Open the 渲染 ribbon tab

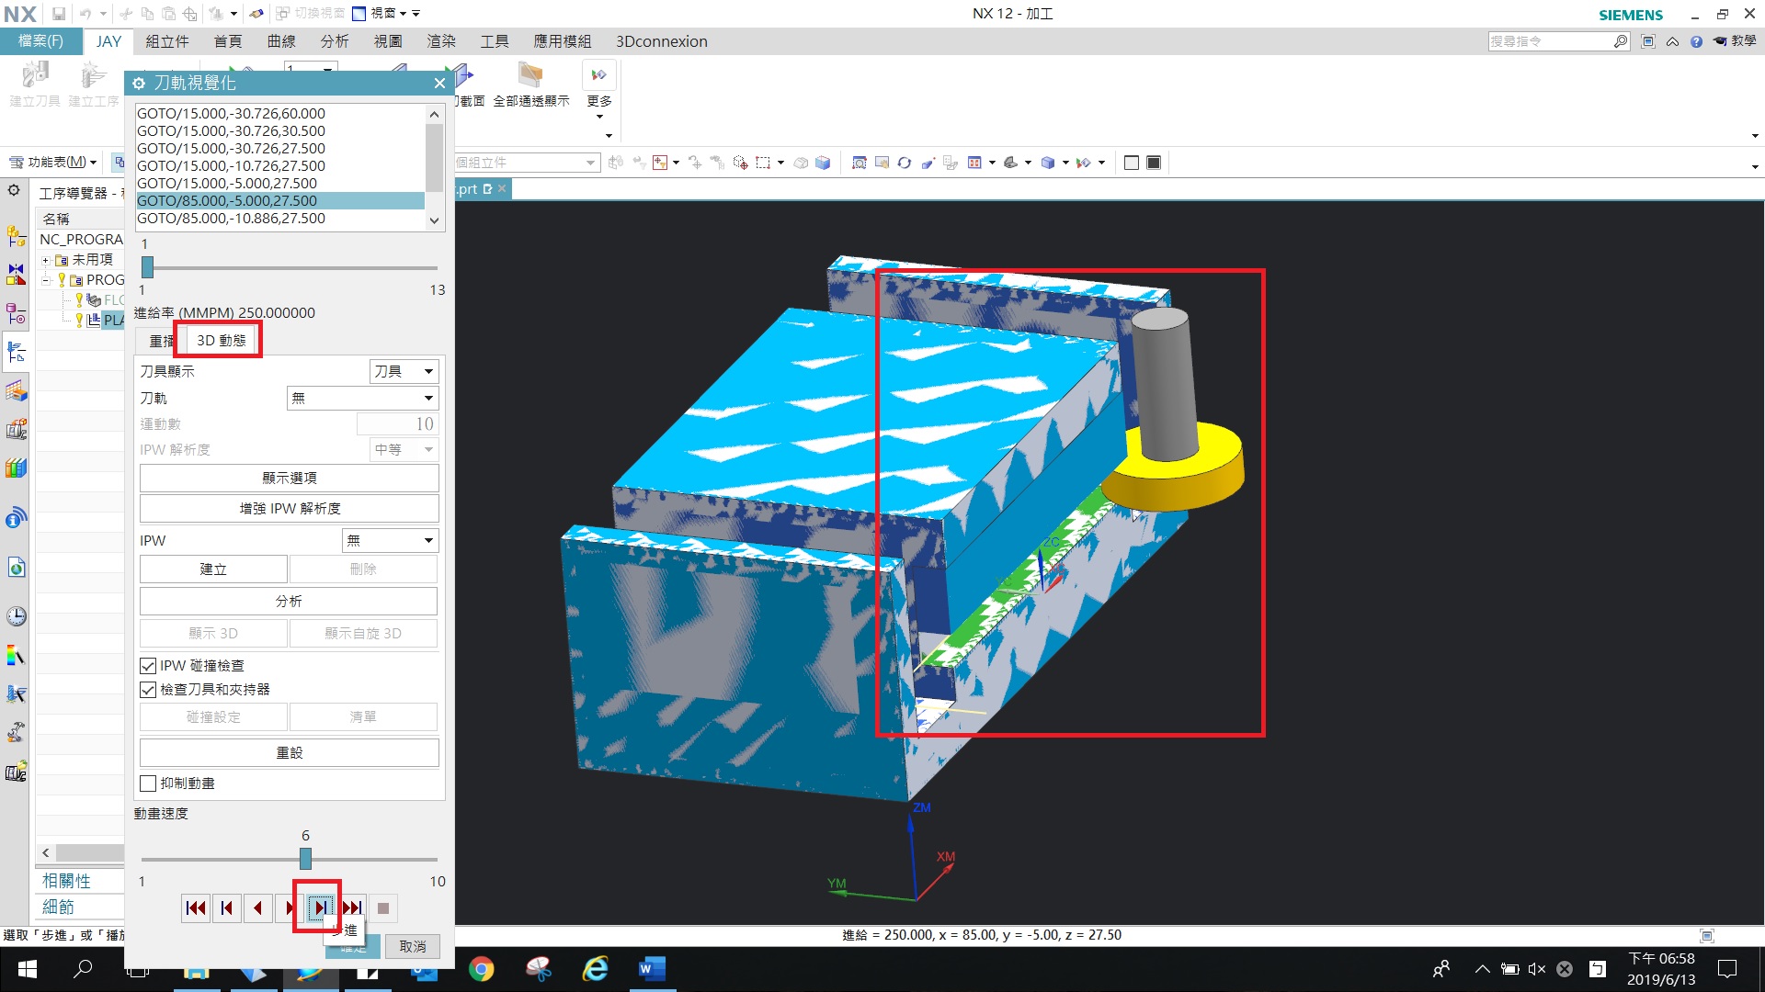click(x=441, y=41)
